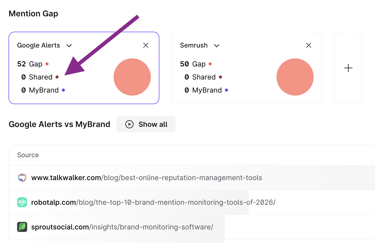Screen dimensions: 375x243
Task: Click the Google Alerts card title
Action: coord(39,45)
